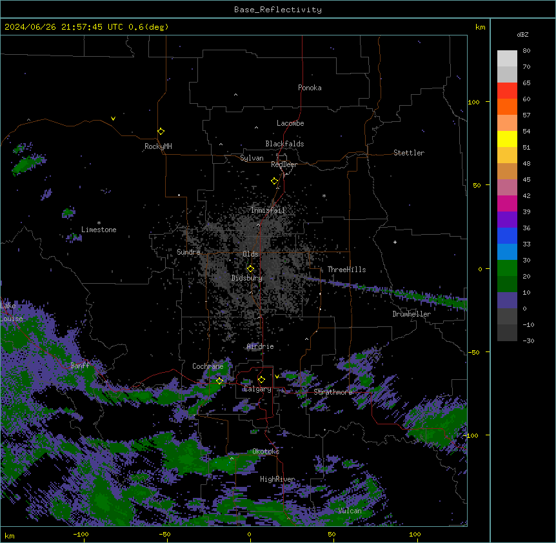556x543 pixels.
Task: Click the 65 value in the dBZ legend
Action: click(x=526, y=83)
